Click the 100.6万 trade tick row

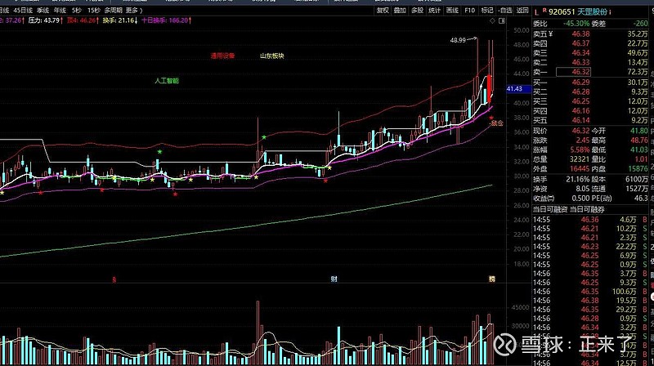tap(589, 292)
